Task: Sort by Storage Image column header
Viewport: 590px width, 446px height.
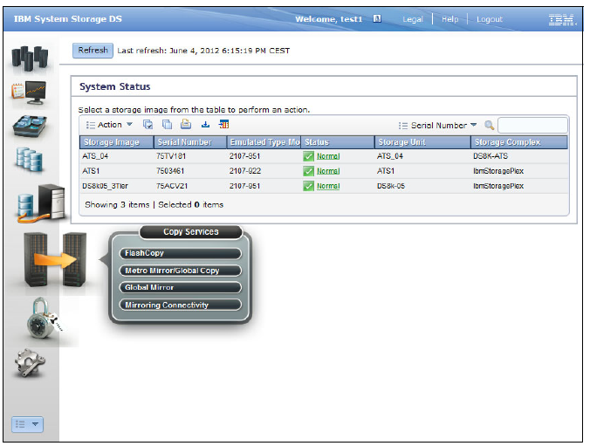Action: click(x=117, y=142)
